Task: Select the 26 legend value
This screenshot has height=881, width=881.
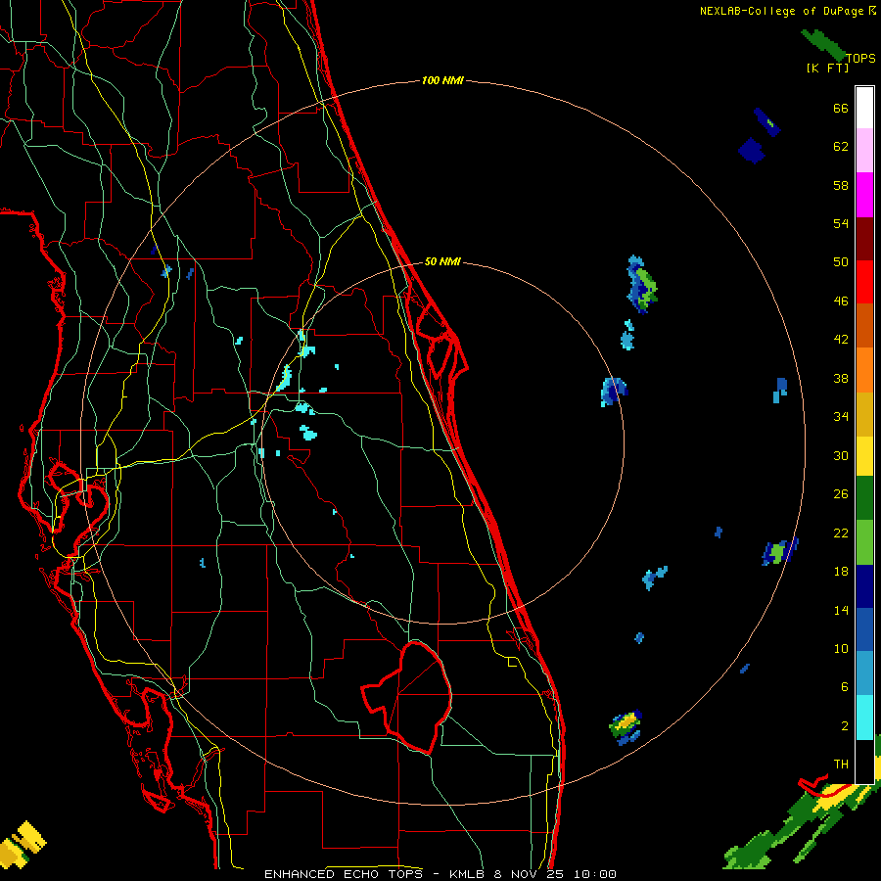Action: point(841,494)
